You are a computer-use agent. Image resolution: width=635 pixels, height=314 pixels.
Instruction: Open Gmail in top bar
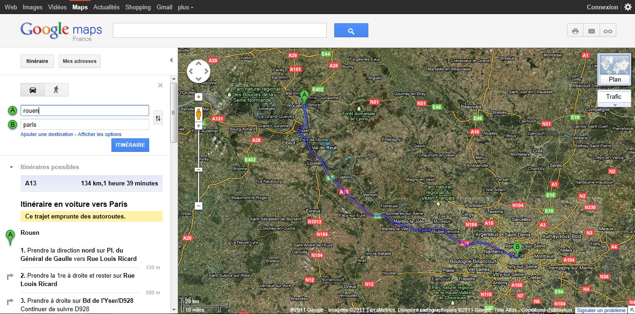(165, 7)
